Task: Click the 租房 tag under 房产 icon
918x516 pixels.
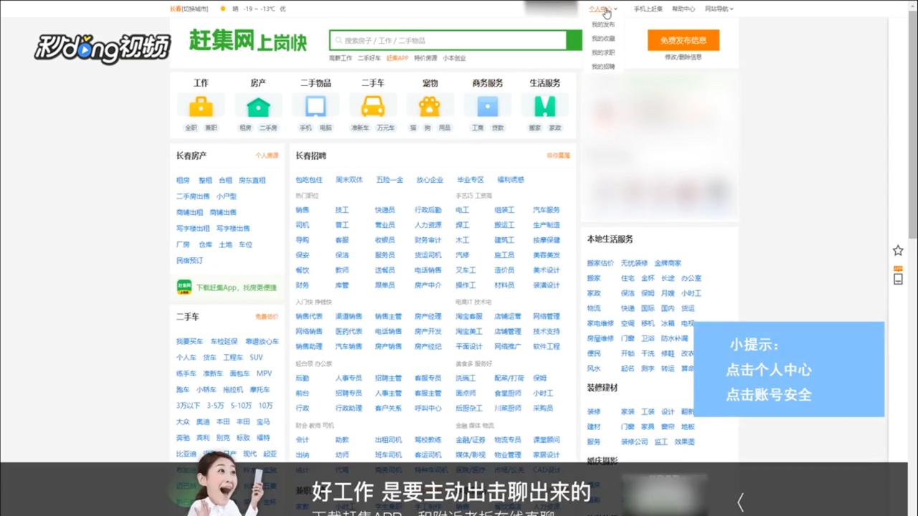Action: click(245, 128)
